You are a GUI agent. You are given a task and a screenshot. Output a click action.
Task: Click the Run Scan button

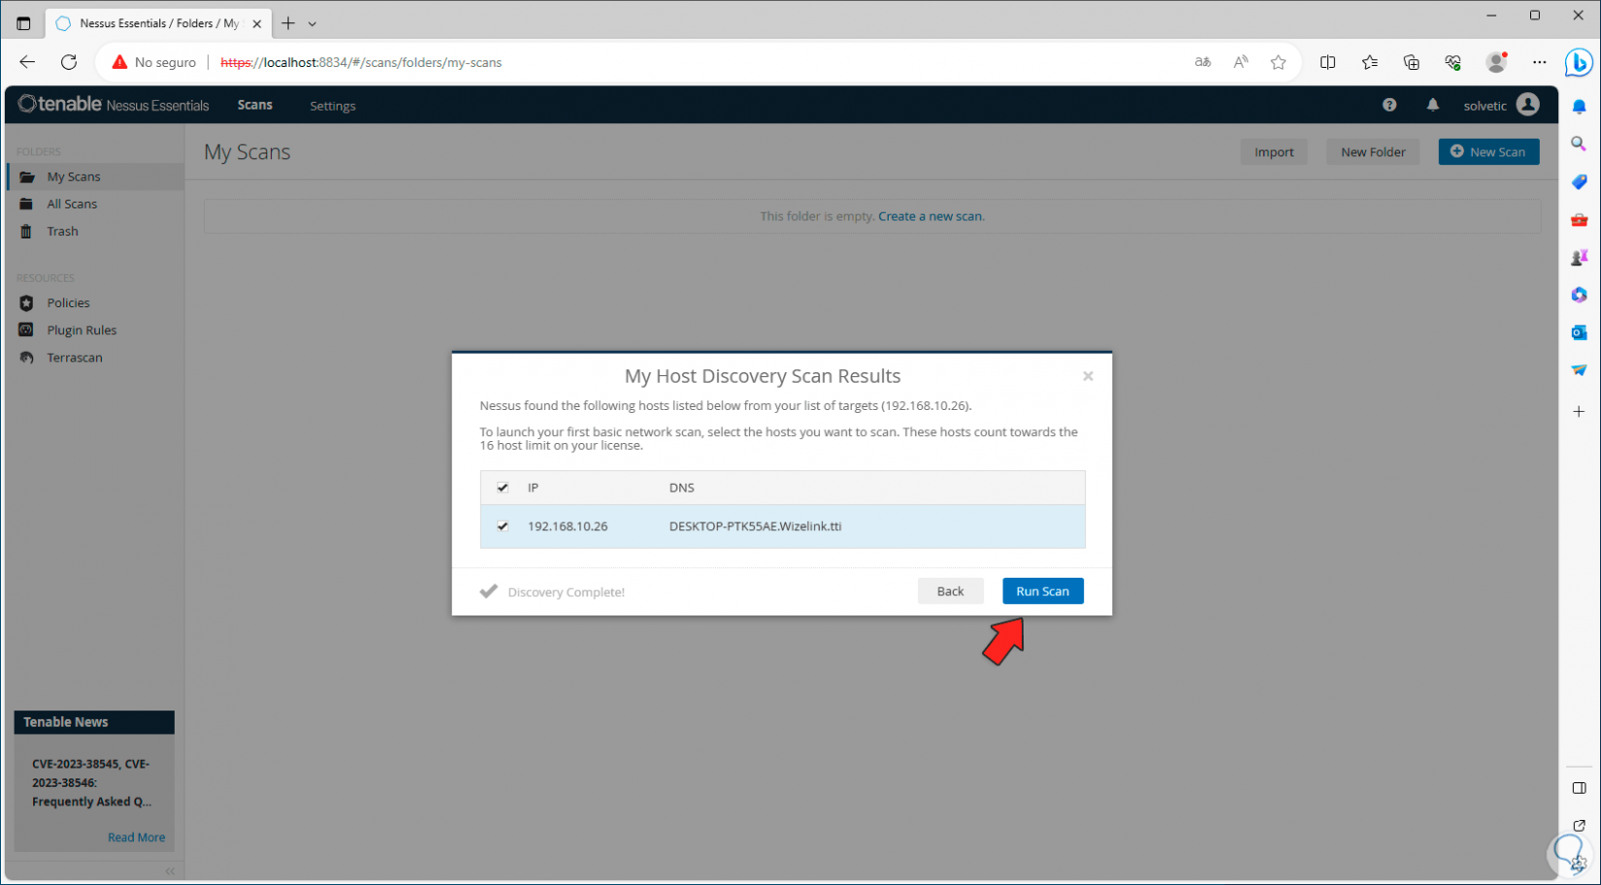(x=1042, y=591)
